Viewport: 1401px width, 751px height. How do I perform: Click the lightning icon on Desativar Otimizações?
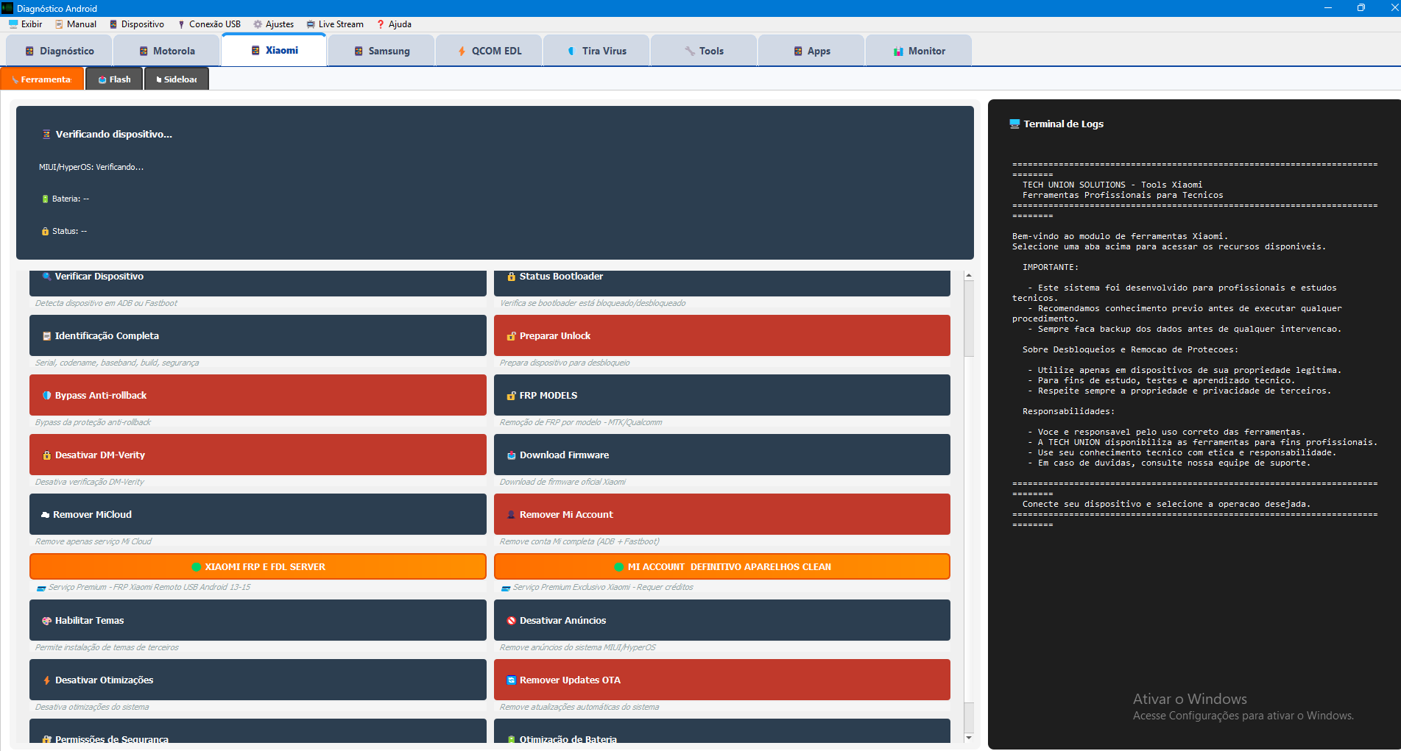pos(47,680)
